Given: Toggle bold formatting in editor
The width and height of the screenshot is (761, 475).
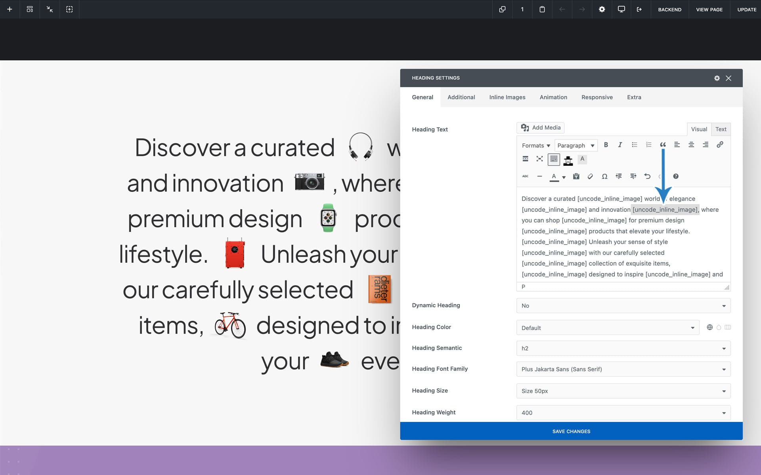Looking at the screenshot, I should (x=606, y=145).
